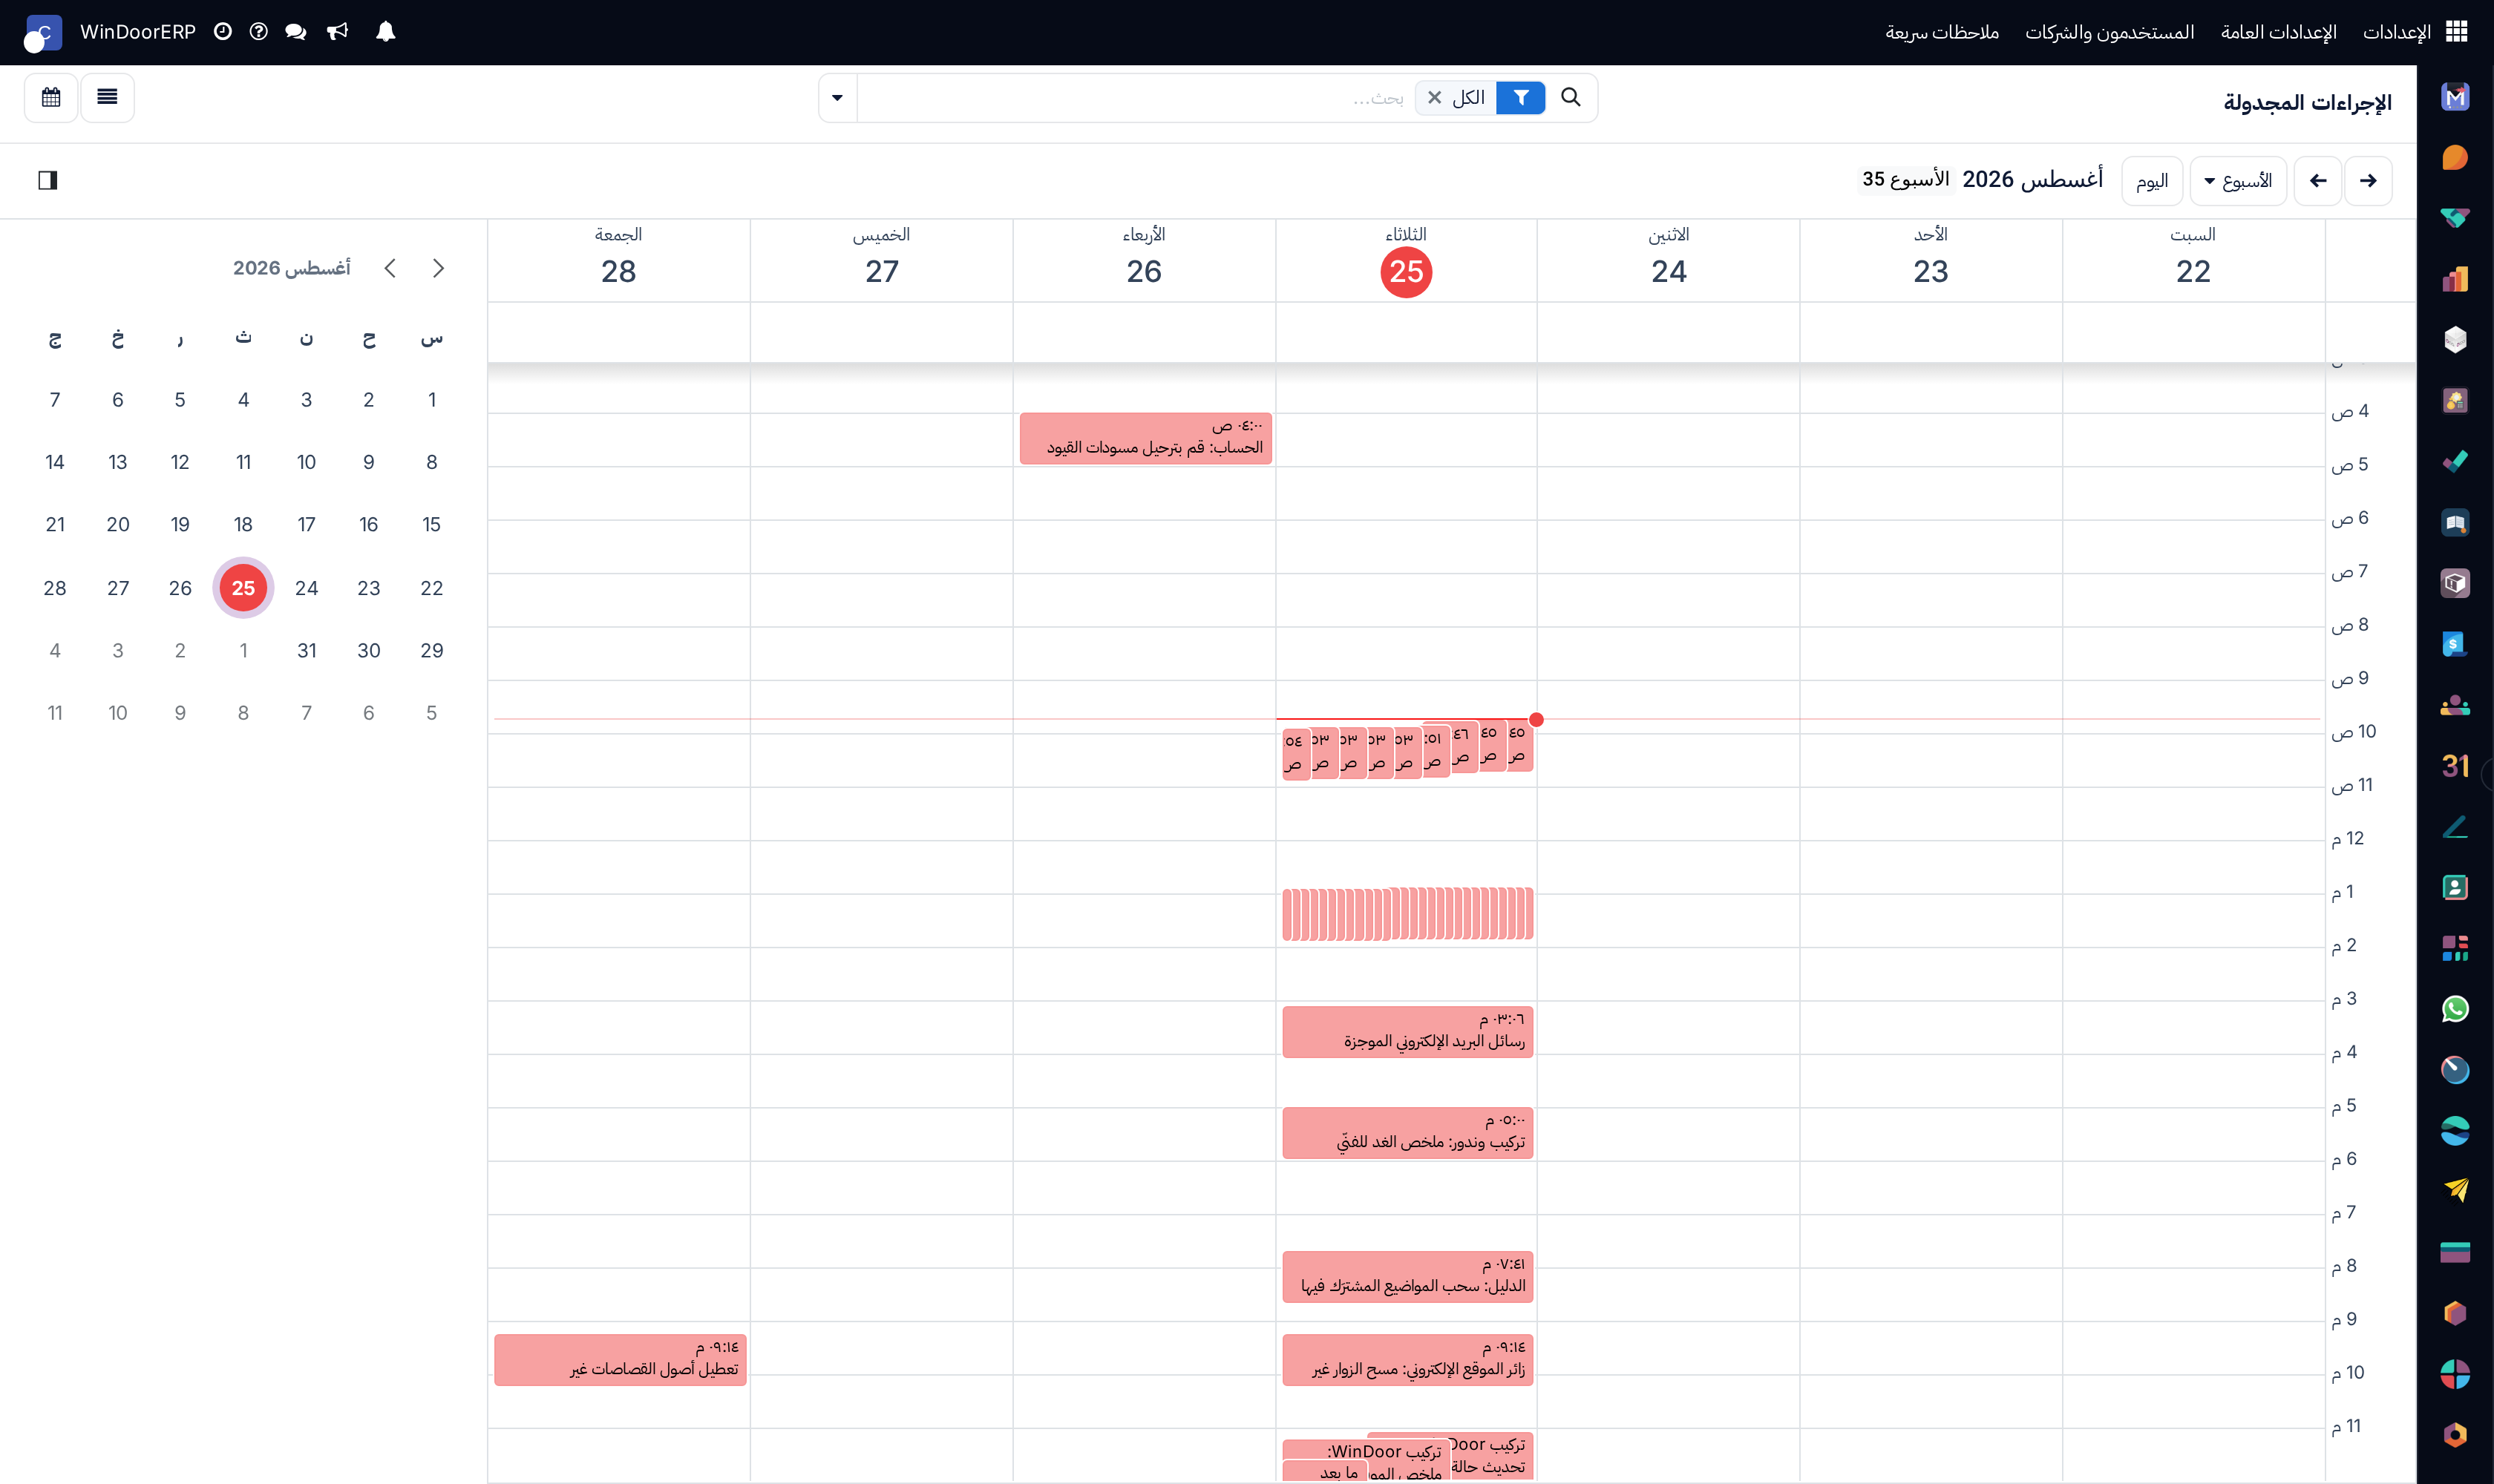Click the الإجراءات المجدولة page title

[2307, 103]
